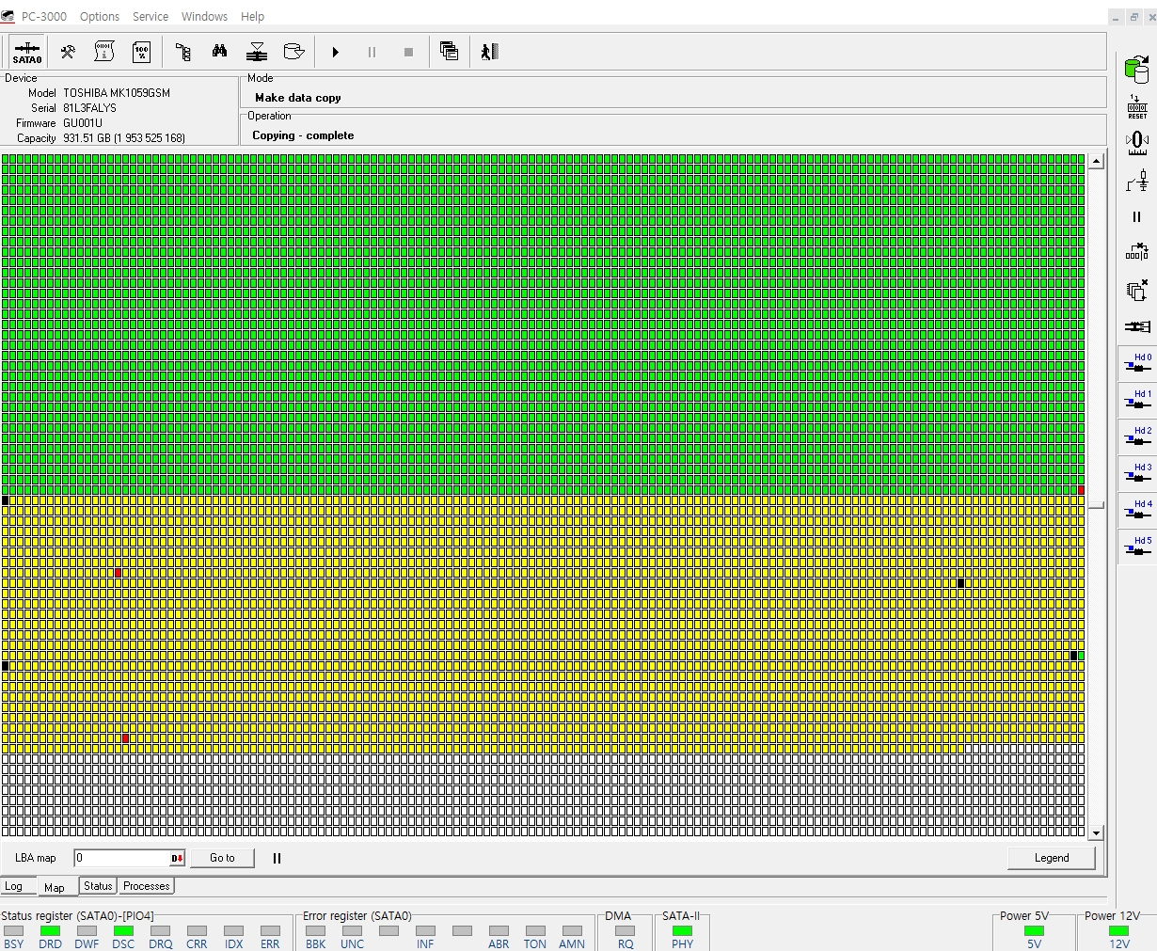
Task: Click the serial number 81L3FALYS
Action: click(89, 108)
